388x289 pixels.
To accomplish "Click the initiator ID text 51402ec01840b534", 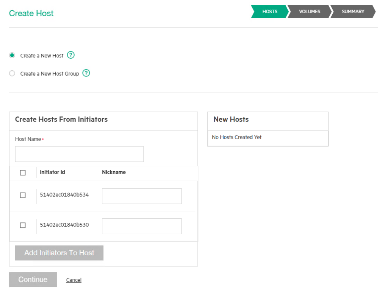I will [64, 195].
